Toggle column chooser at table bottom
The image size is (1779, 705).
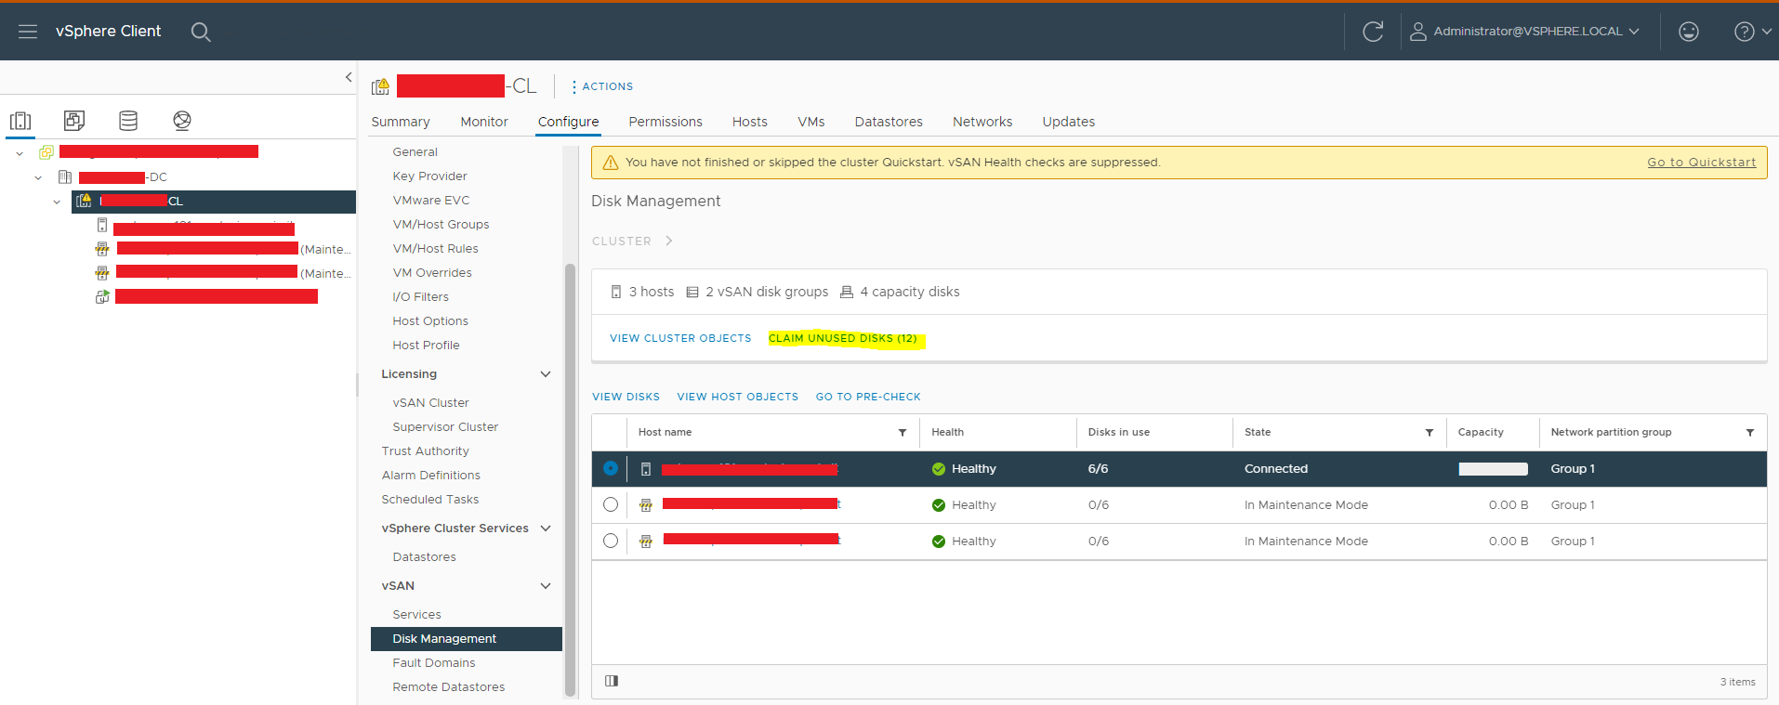(611, 681)
